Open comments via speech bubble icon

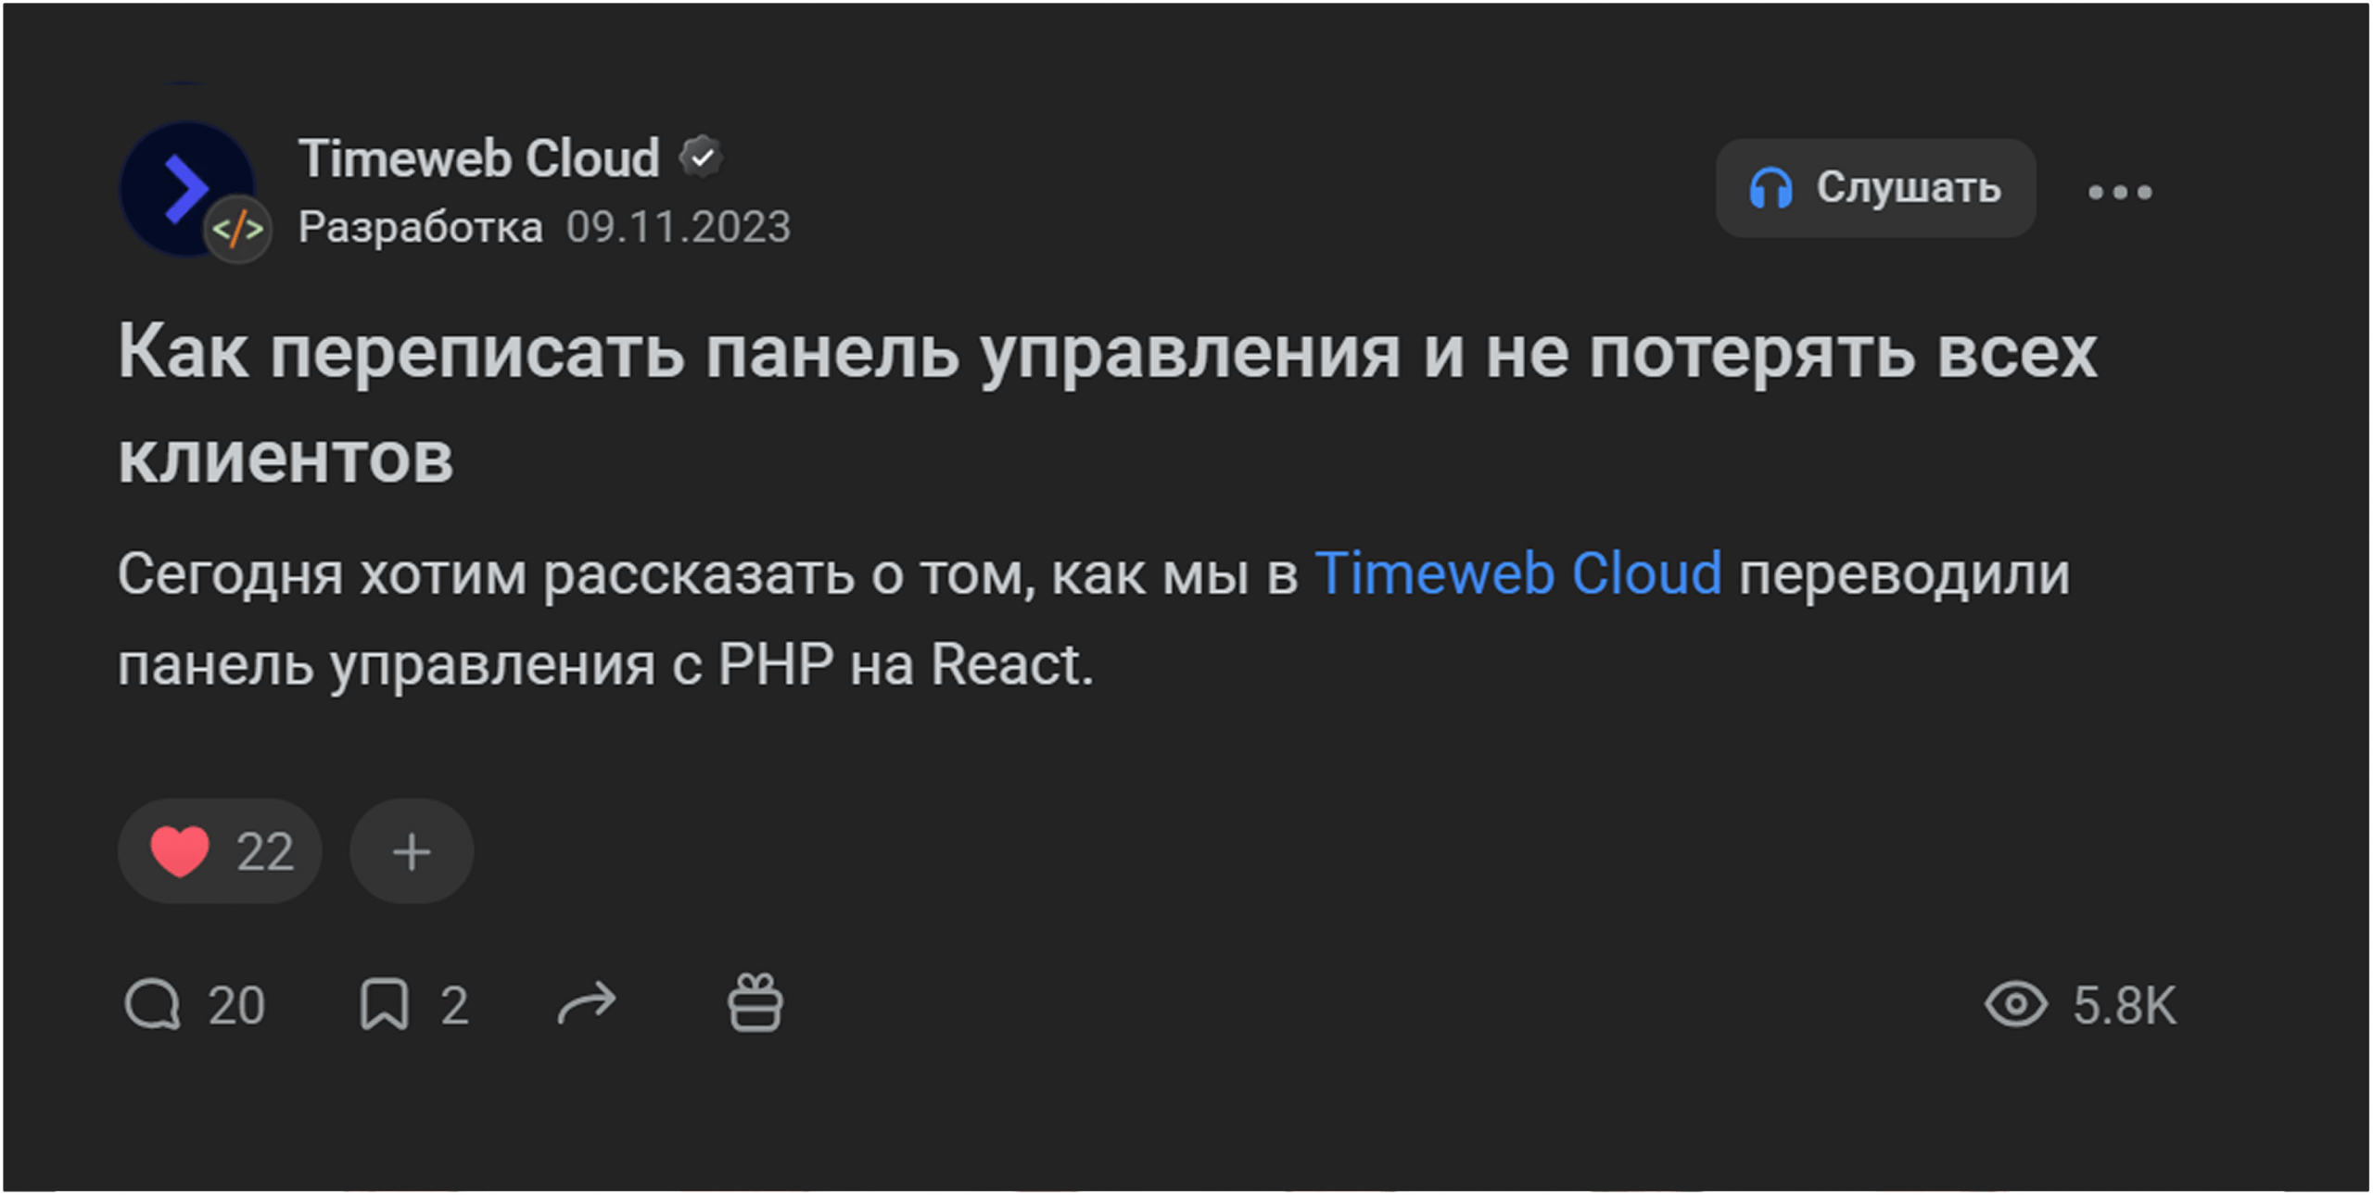(x=153, y=1005)
